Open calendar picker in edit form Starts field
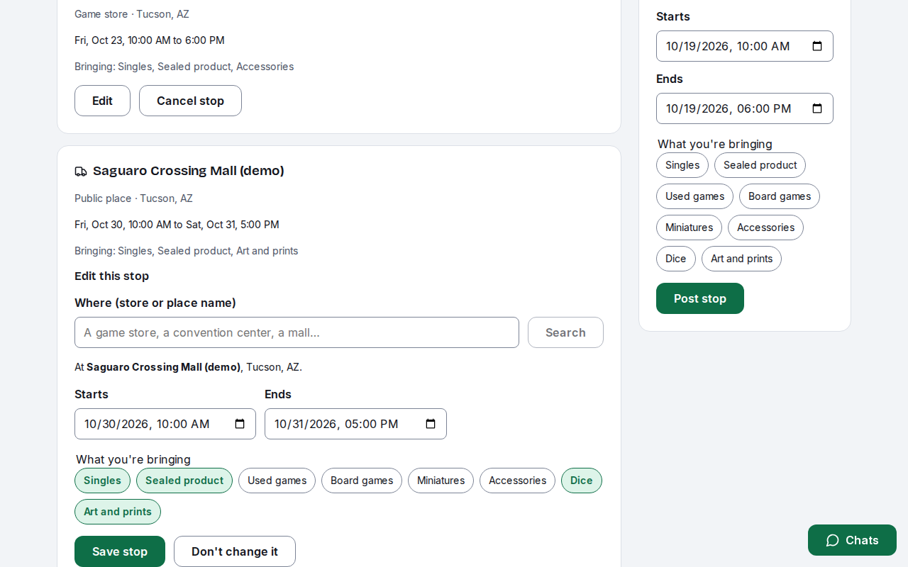The image size is (908, 567). (x=240, y=424)
